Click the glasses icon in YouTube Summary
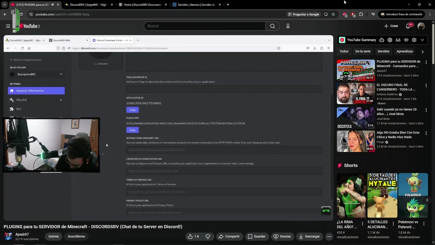 click(398, 40)
